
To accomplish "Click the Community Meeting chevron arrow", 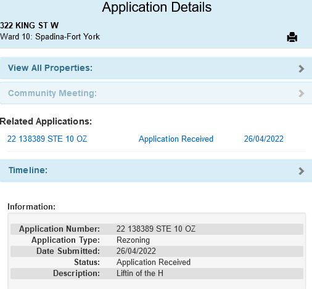I will (302, 94).
